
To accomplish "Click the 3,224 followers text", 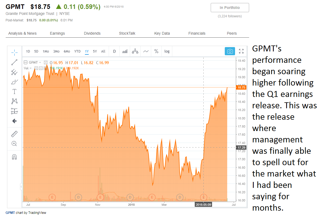I will tap(230, 16).
